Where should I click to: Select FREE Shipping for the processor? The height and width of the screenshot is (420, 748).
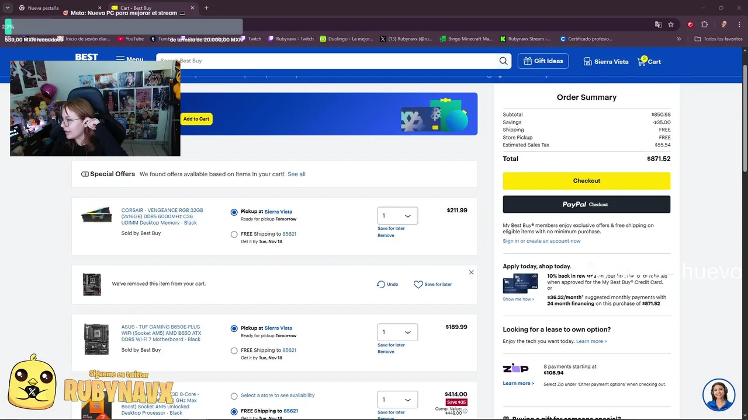(x=234, y=411)
